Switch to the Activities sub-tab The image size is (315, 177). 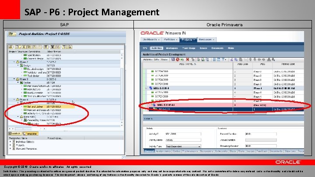[157, 48]
